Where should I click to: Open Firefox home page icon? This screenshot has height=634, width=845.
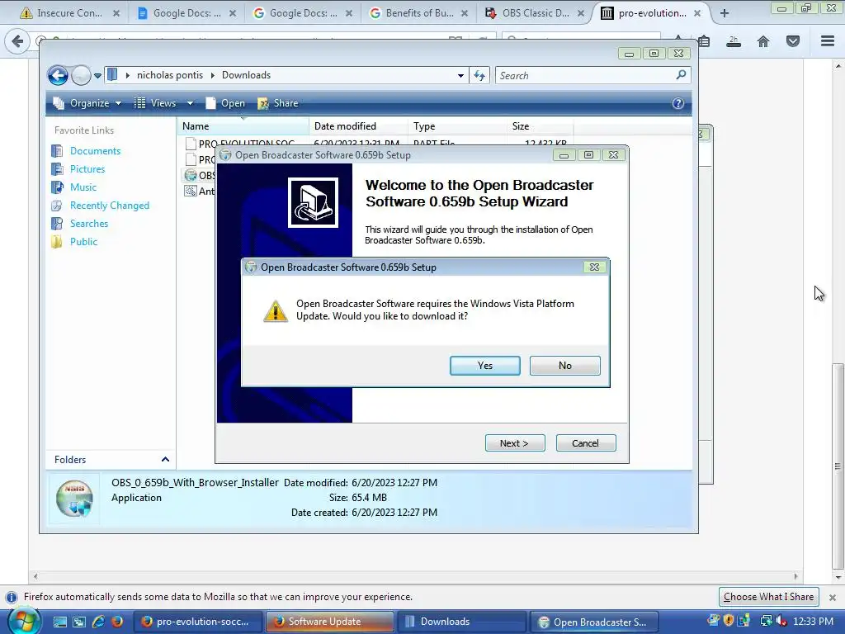pos(763,41)
